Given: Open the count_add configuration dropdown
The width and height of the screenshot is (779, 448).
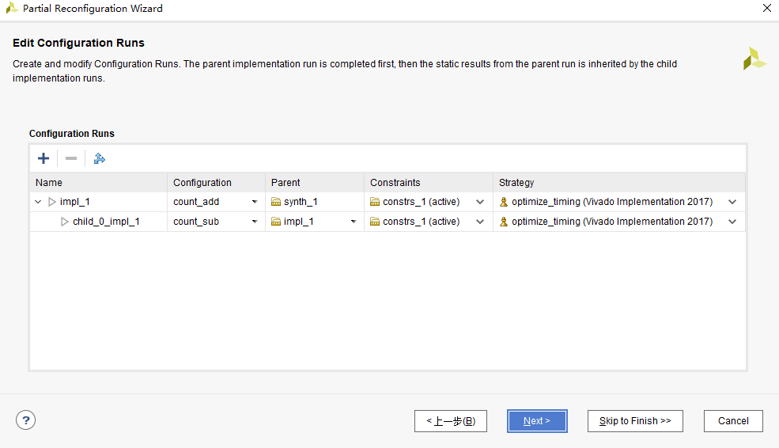Looking at the screenshot, I should click(x=255, y=202).
